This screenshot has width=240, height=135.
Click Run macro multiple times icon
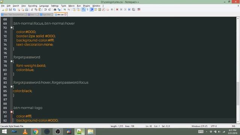pos(129,10)
